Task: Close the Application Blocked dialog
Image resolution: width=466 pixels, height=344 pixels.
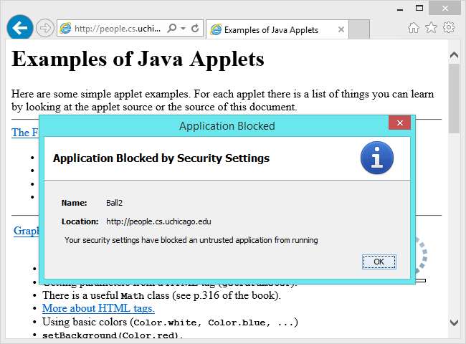Action: (x=399, y=123)
